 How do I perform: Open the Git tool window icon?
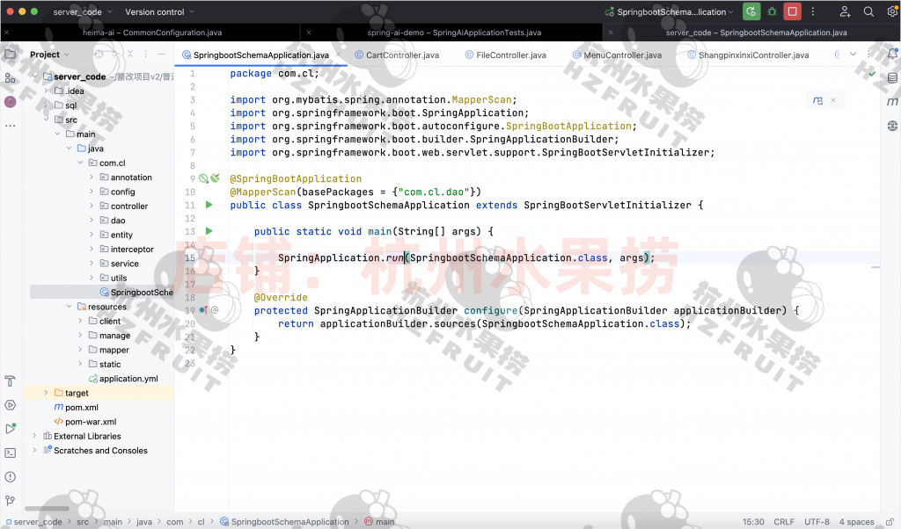pos(11,502)
